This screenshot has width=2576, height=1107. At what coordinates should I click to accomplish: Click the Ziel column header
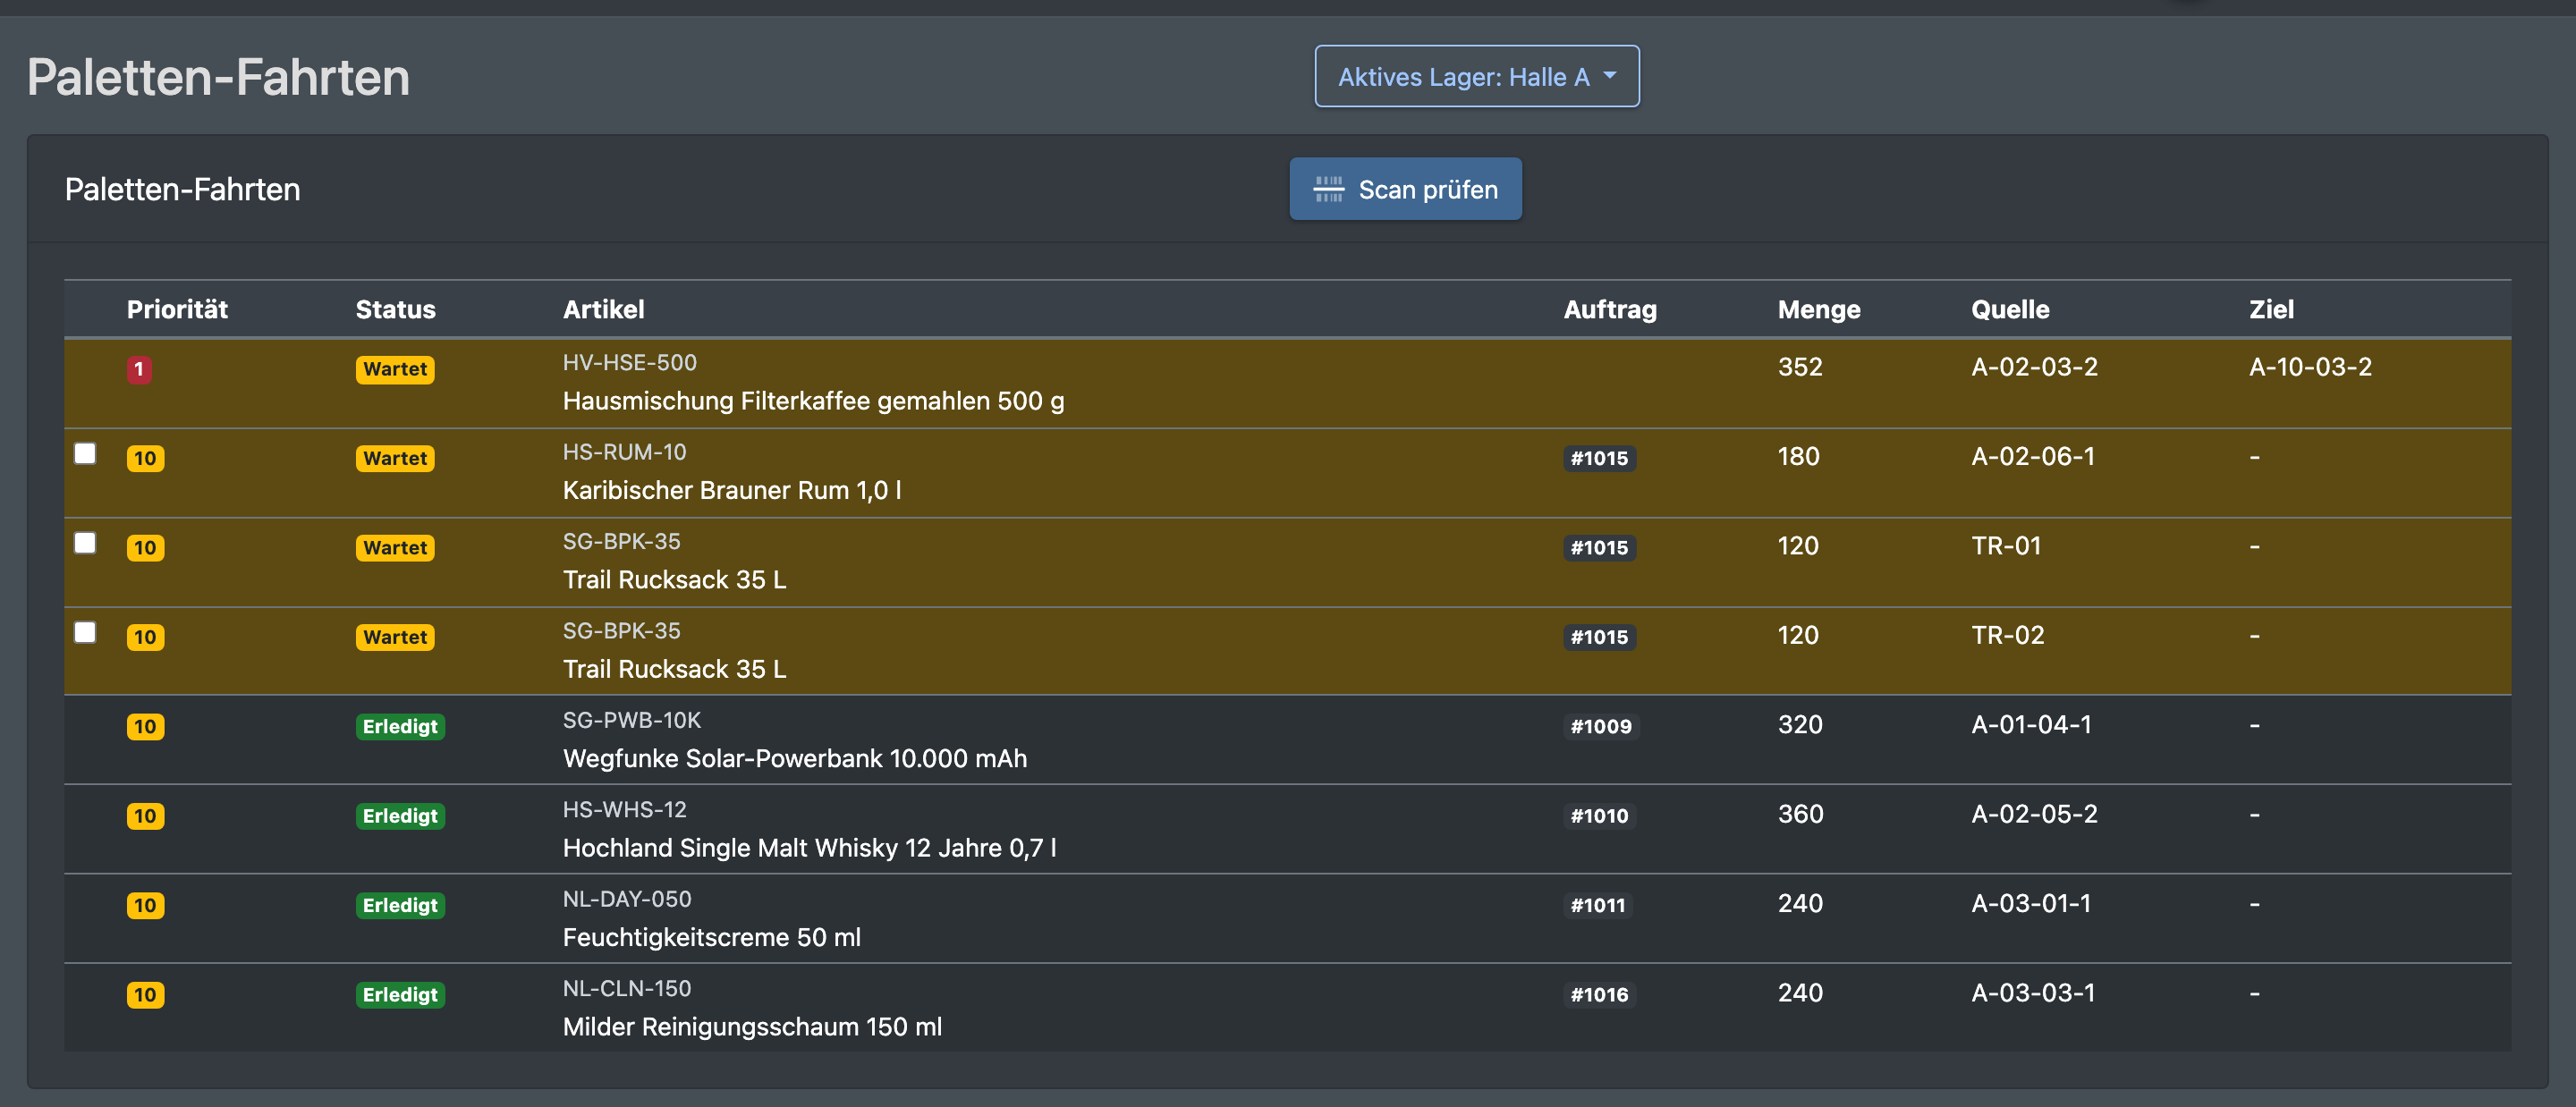2271,309
